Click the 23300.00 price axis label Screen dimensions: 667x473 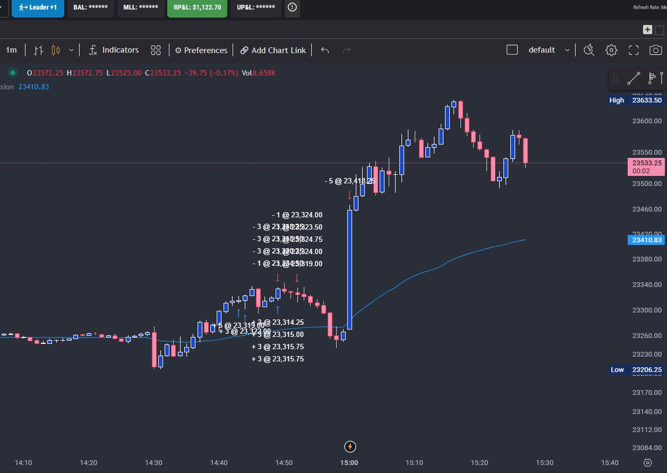tap(646, 309)
